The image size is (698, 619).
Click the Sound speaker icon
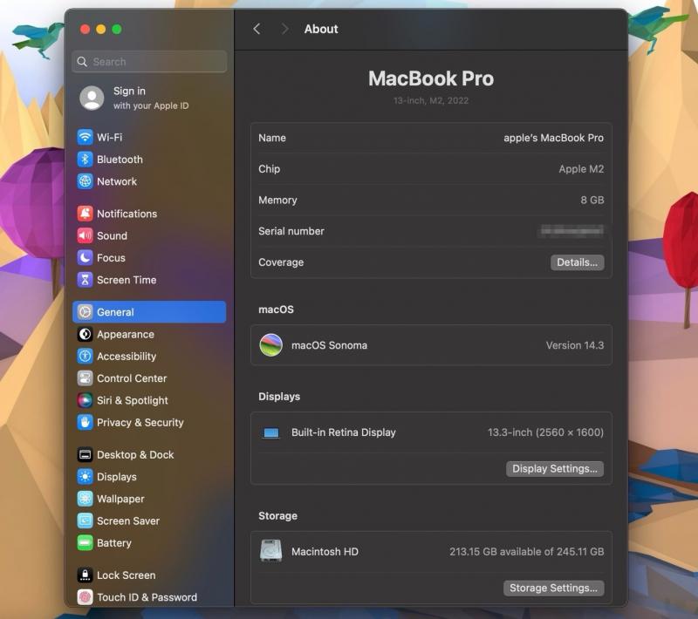point(85,235)
